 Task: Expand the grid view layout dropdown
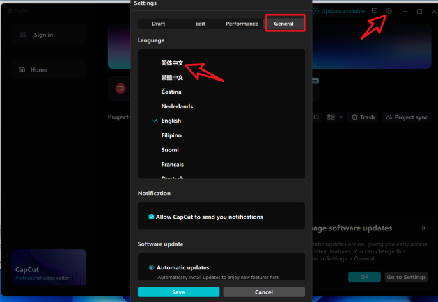click(334, 117)
